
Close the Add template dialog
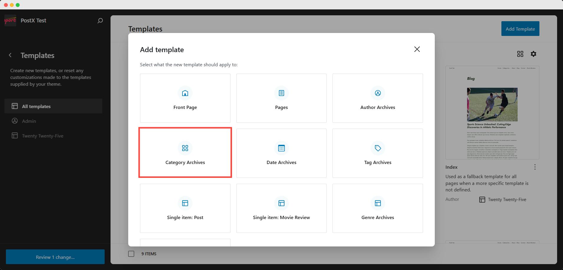pos(417,49)
